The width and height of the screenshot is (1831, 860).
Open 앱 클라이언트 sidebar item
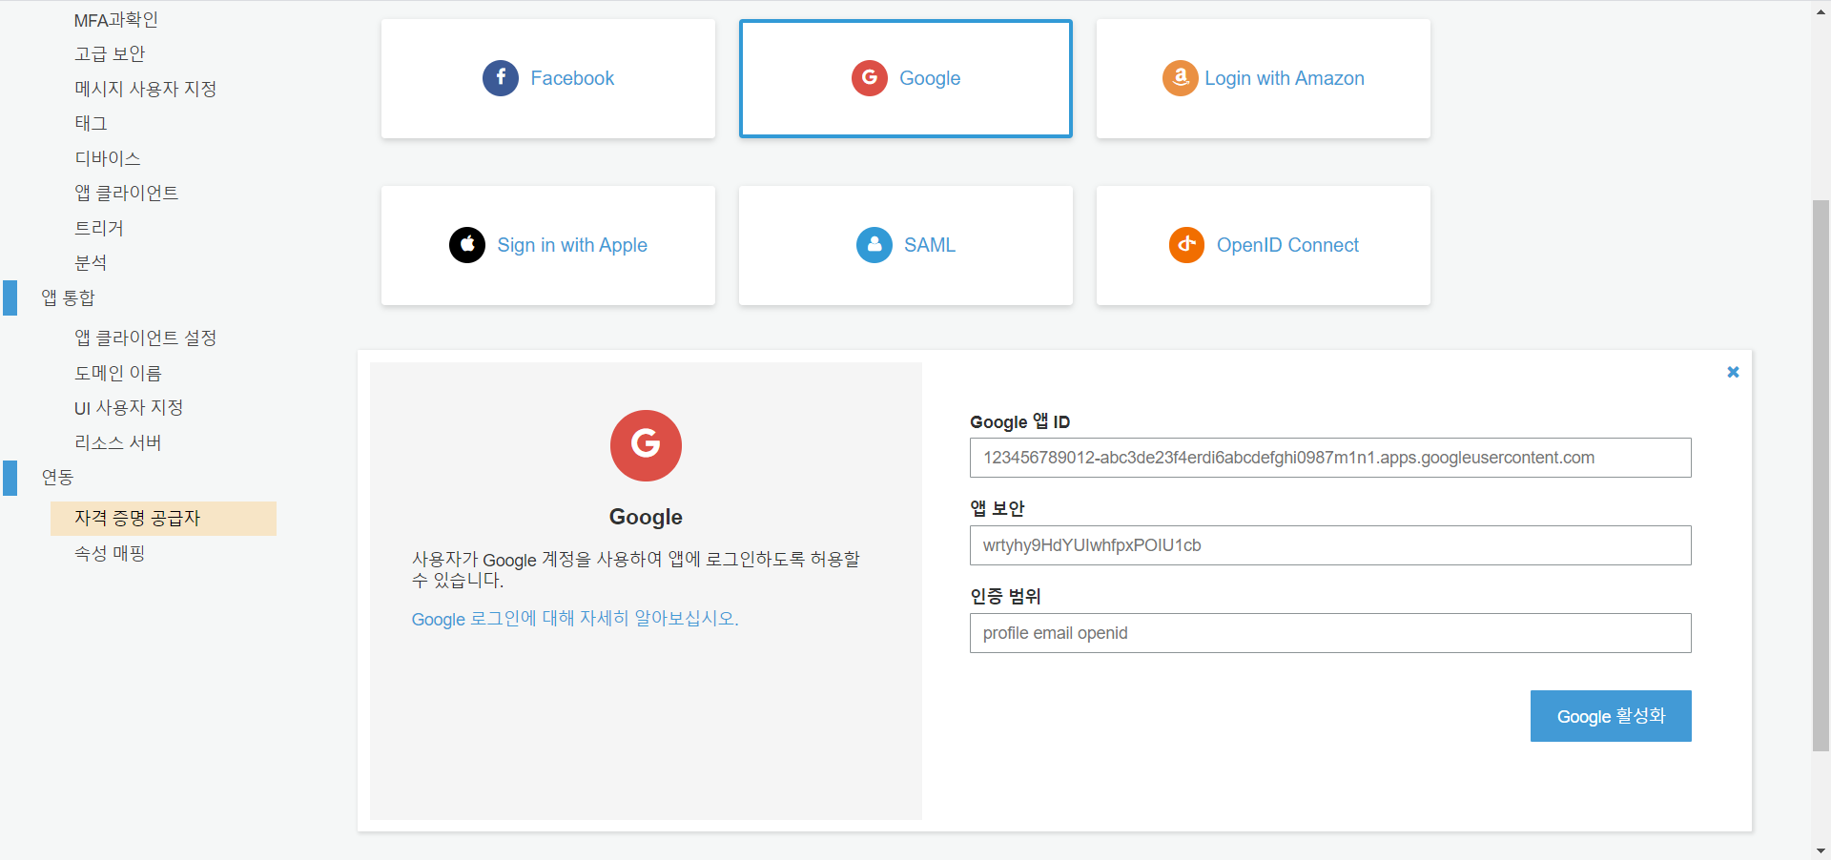[127, 194]
